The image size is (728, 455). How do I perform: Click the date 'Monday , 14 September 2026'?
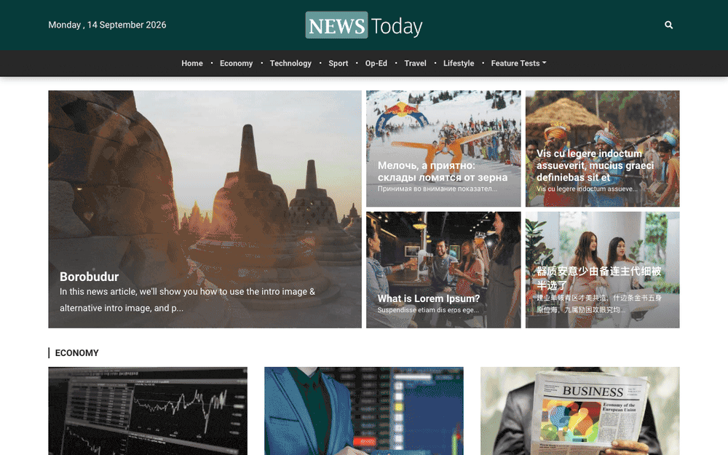107,25
